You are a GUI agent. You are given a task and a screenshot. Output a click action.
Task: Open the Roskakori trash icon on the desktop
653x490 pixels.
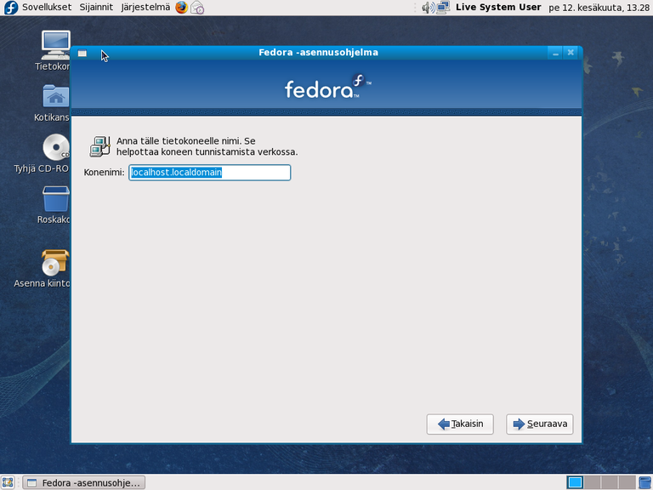pos(55,199)
